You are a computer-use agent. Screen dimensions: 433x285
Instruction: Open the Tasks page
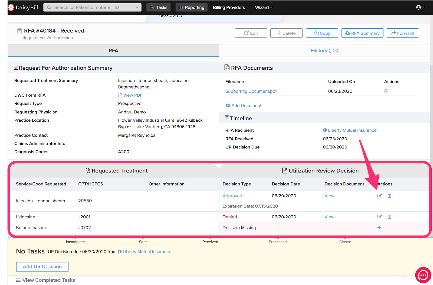[x=159, y=8]
